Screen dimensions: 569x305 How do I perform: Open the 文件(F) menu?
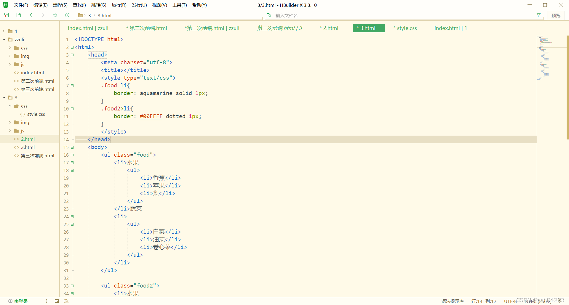pyautogui.click(x=21, y=5)
